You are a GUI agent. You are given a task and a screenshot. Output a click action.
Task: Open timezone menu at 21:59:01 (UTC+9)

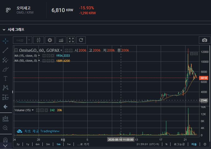coord(148,144)
